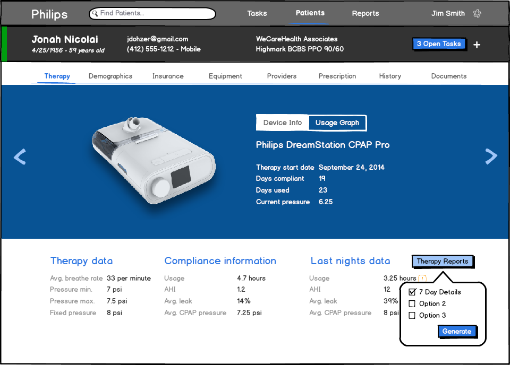Viewport: 510px width, 365px height.
Task: Click the plus icon next to Open Tasks
Action: (477, 45)
